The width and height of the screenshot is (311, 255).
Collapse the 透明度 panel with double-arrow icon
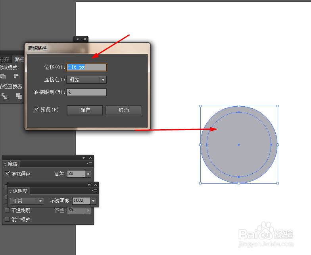[x=89, y=185]
